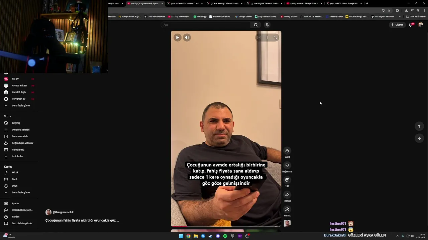Image resolution: width=428 pixels, height=240 pixels.
Task: Click the Short title starting with Çocuğunun fahiş fiyata
Action: coord(82,220)
